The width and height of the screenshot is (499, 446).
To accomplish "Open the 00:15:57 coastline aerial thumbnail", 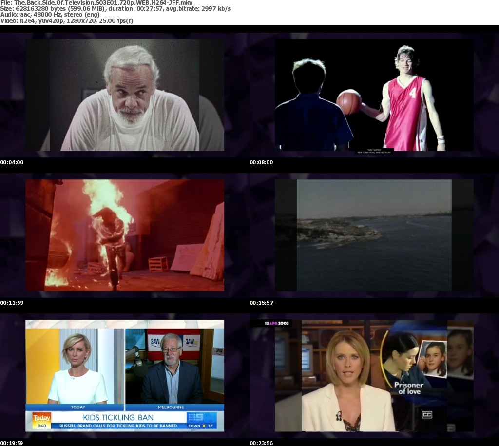I will pyautogui.click(x=374, y=235).
